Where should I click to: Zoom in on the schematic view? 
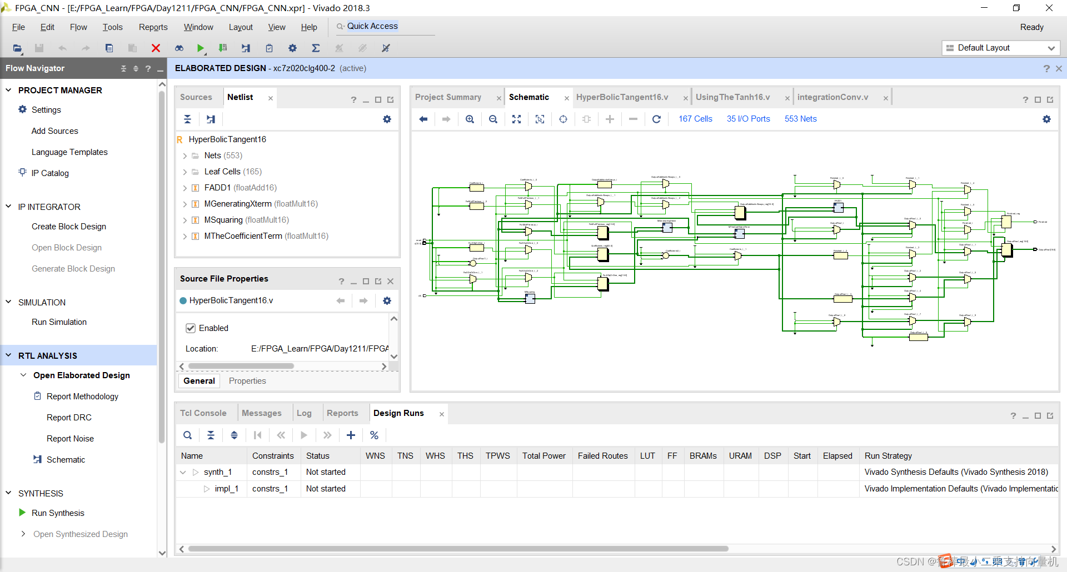(470, 119)
